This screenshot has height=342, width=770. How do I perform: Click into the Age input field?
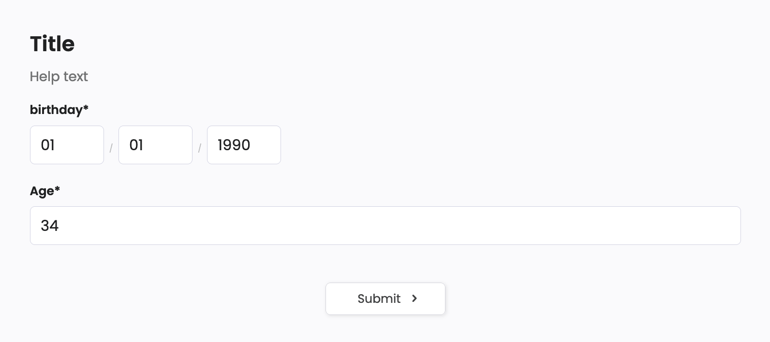pyautogui.click(x=385, y=226)
